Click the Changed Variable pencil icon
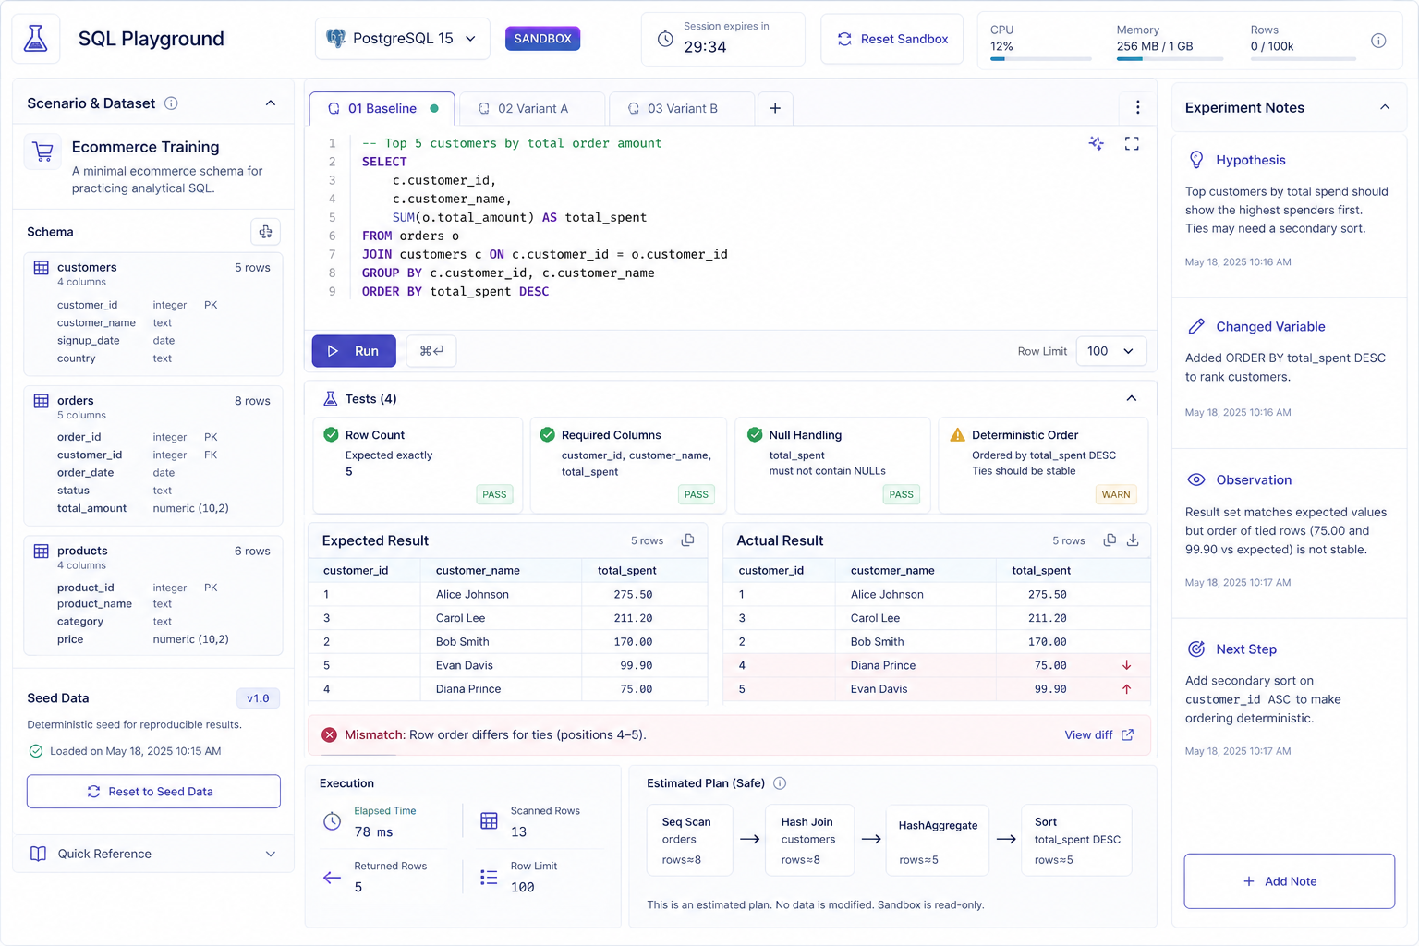 pos(1196,327)
